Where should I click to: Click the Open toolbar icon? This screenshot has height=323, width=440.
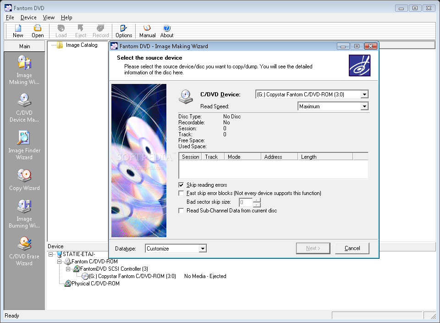tap(38, 28)
